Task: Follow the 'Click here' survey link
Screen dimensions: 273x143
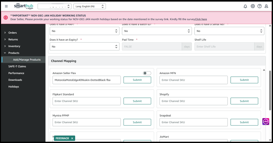Action: click(x=201, y=19)
